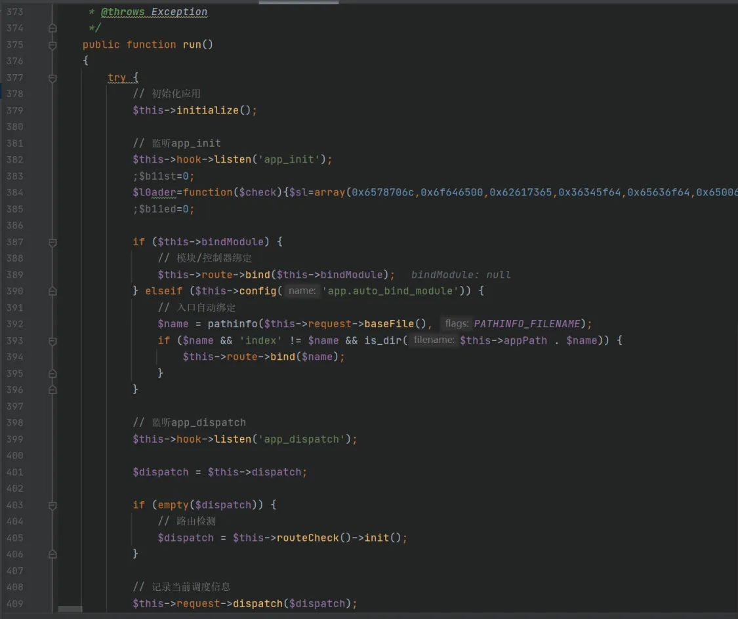Viewport: 738px width, 619px height.
Task: Click line number 409 in gutter
Action: (x=14, y=603)
